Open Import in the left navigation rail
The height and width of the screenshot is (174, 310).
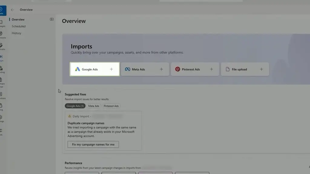[2, 58]
